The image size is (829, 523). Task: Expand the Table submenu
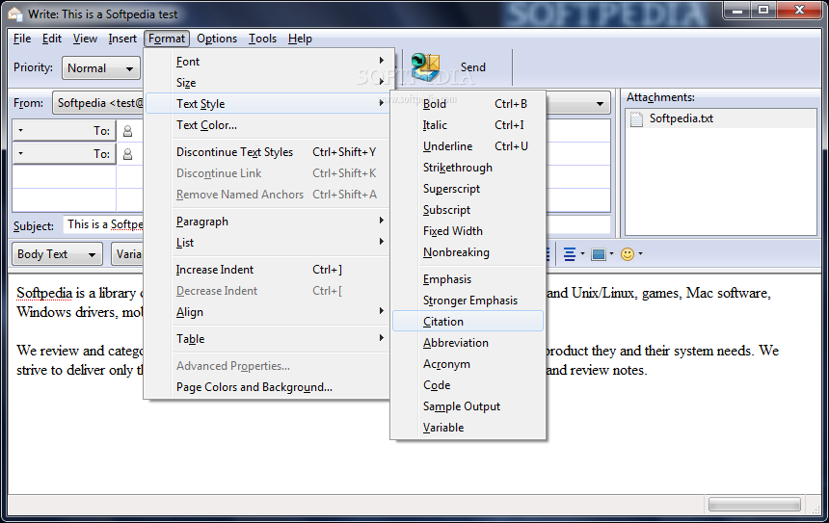click(x=270, y=339)
